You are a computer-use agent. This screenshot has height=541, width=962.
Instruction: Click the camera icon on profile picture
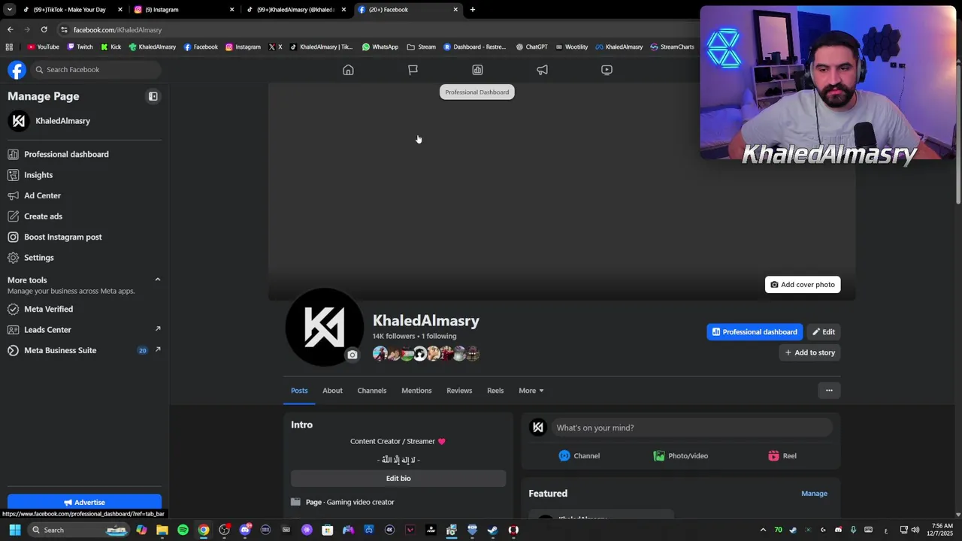[x=352, y=355]
